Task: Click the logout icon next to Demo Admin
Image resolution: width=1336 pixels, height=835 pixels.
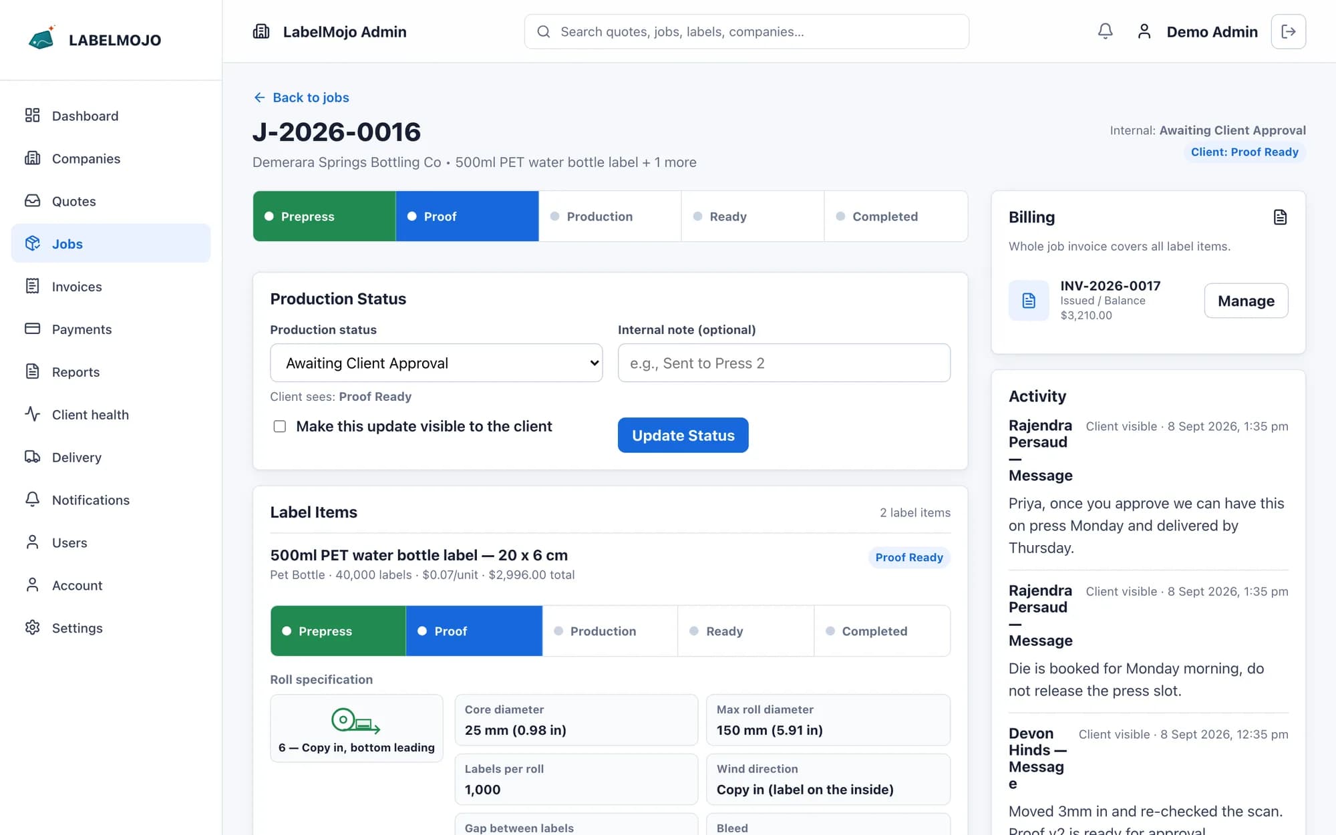Action: tap(1288, 31)
